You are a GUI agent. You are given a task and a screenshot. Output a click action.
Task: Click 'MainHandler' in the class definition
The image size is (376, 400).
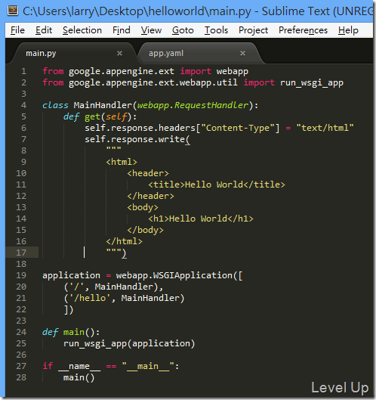pyautogui.click(x=103, y=105)
